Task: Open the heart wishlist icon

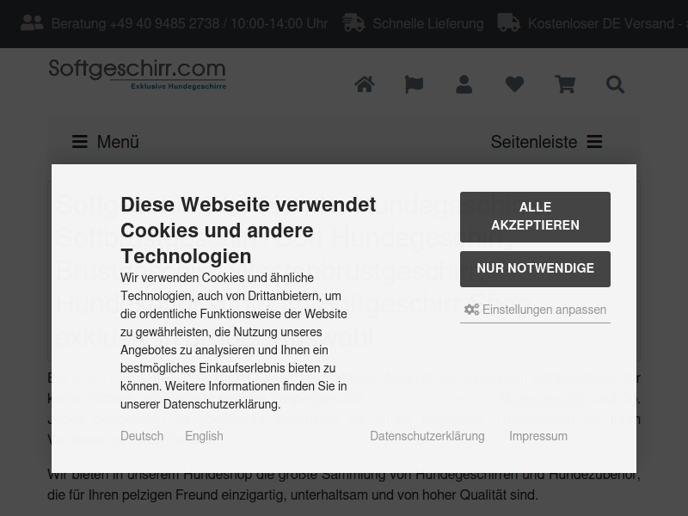Action: pyautogui.click(x=514, y=84)
